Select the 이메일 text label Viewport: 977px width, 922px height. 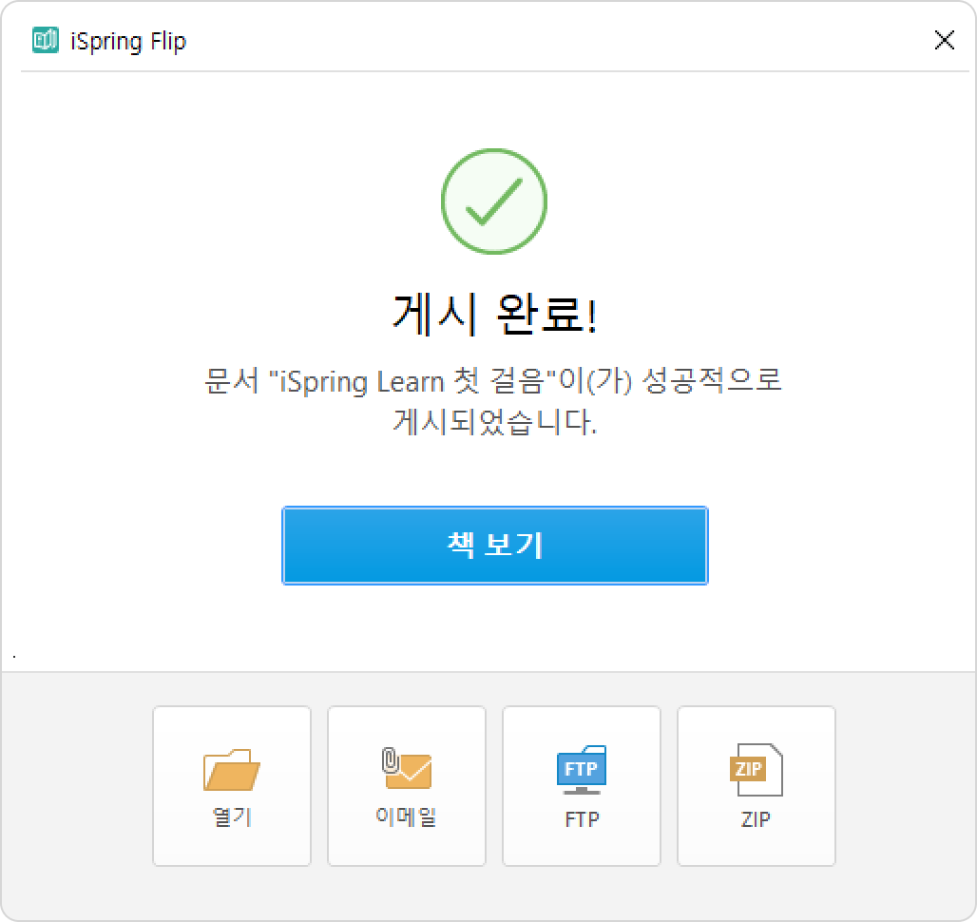click(406, 816)
